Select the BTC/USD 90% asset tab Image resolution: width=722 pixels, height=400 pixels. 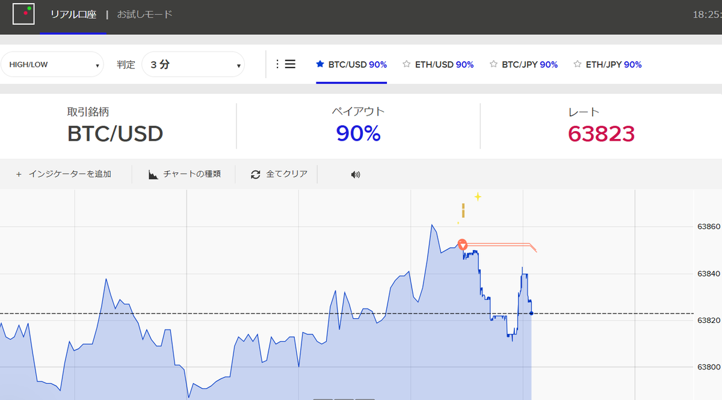pyautogui.click(x=351, y=64)
